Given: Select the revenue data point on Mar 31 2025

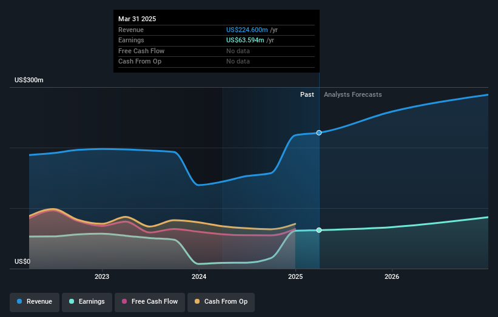Looking at the screenshot, I should click(319, 132).
